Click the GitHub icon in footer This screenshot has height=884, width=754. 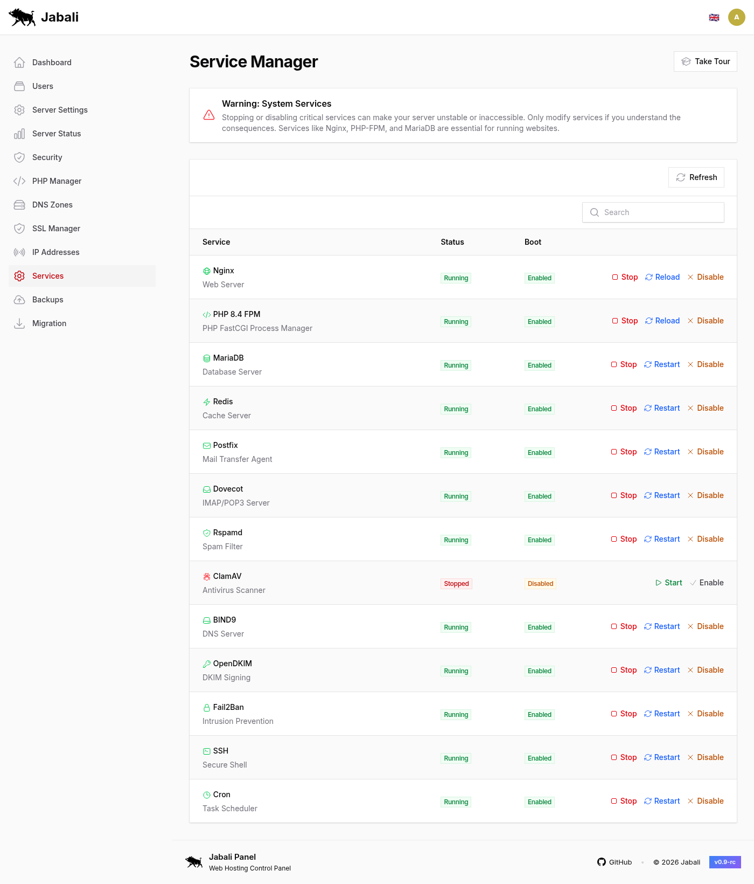[x=602, y=862]
